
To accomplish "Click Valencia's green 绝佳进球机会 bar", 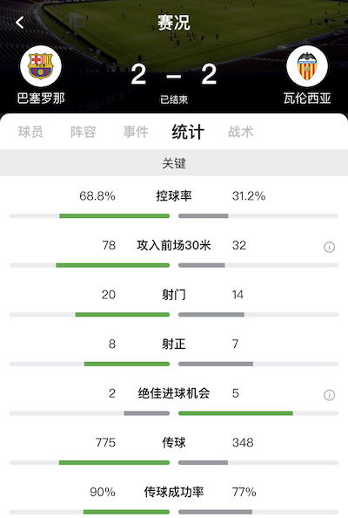I will pos(235,413).
